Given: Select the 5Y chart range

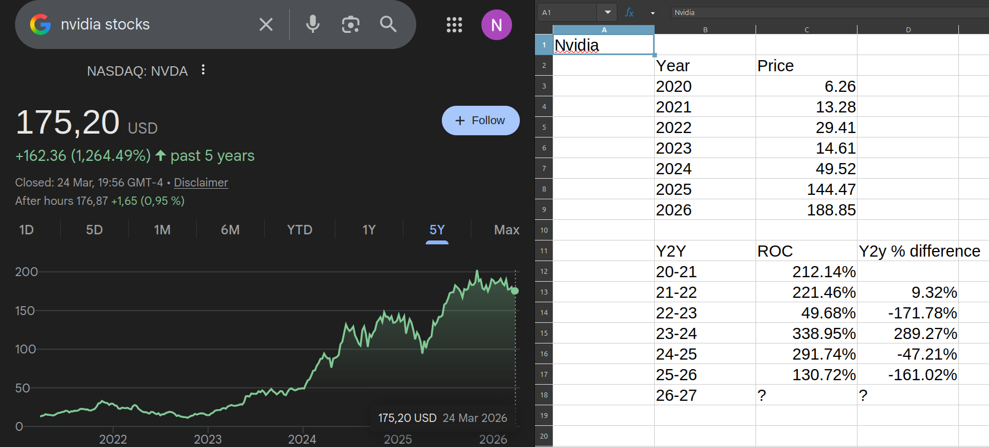Looking at the screenshot, I should pos(437,230).
